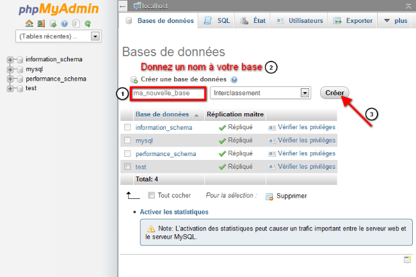
Task: Click privileges icon in mysql row
Action: click(272, 141)
